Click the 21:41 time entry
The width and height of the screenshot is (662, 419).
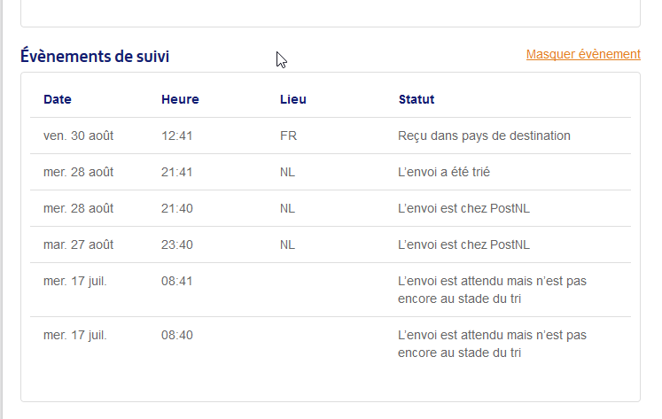click(x=177, y=172)
